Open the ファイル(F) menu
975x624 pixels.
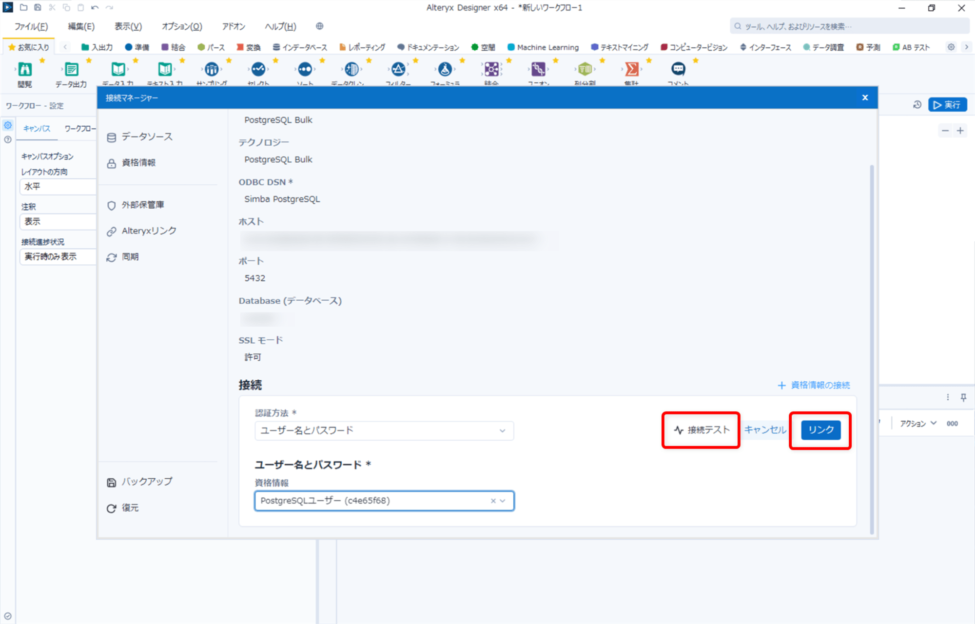click(x=31, y=26)
